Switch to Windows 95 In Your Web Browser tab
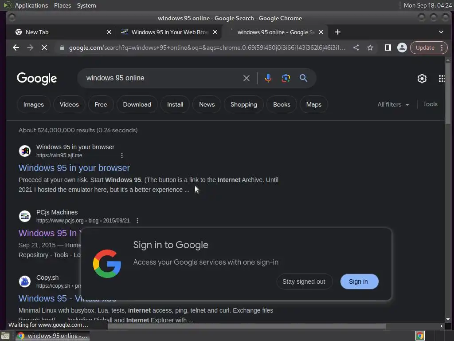 [169, 32]
